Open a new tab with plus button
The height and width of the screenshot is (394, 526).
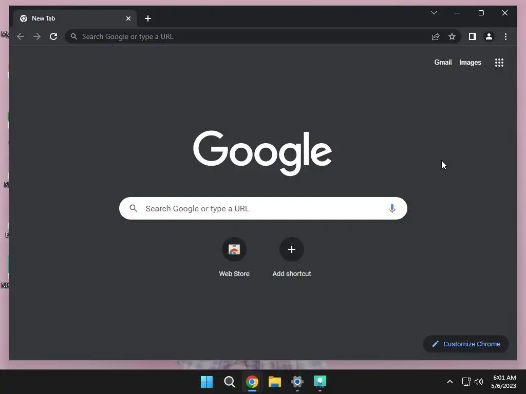pyautogui.click(x=148, y=18)
